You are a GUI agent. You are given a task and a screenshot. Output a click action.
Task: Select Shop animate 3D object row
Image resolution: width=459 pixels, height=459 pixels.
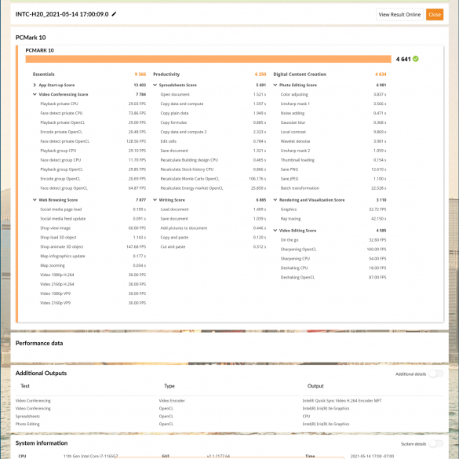click(93, 247)
